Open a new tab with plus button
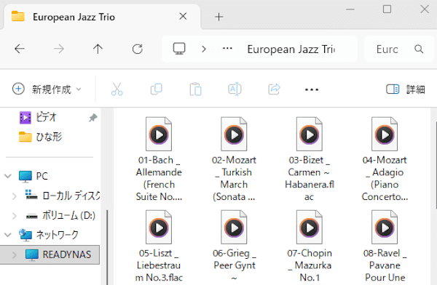 [219, 17]
